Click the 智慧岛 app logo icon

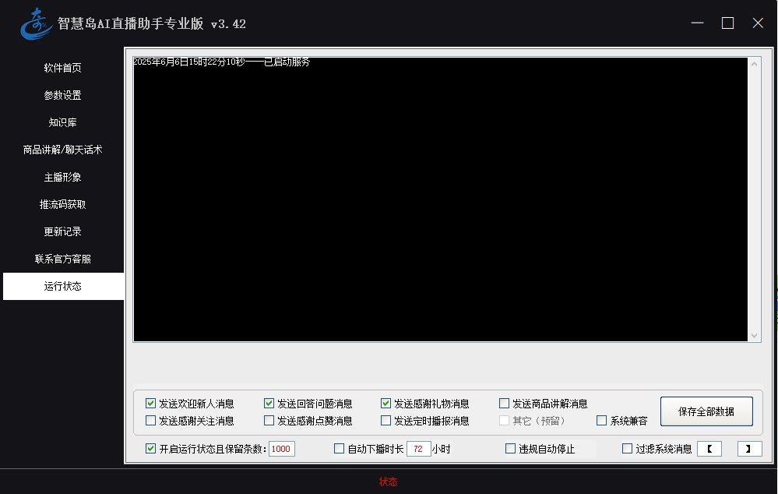(36, 23)
